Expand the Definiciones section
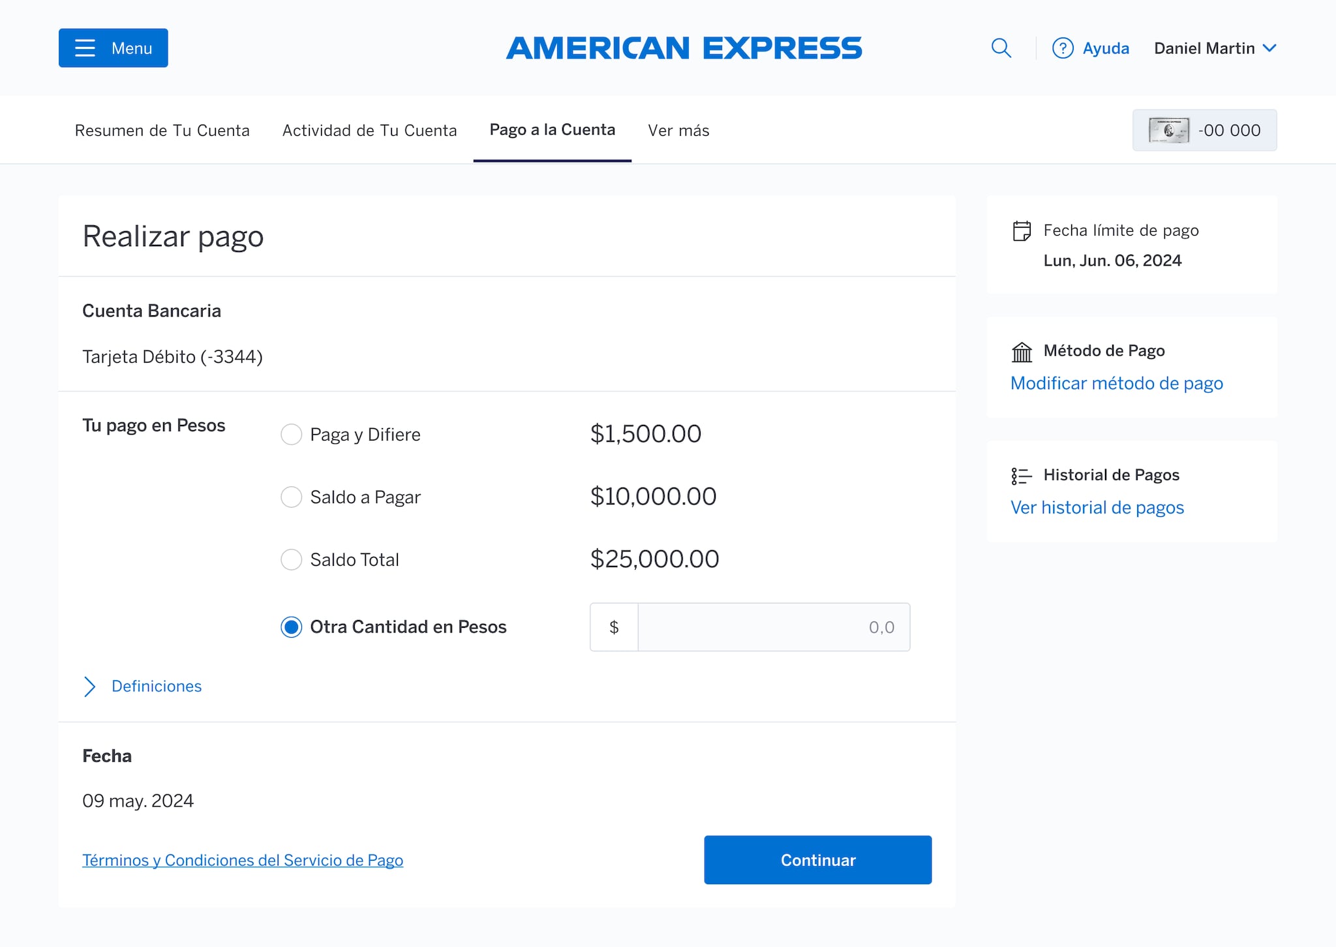The image size is (1336, 947). (x=156, y=686)
